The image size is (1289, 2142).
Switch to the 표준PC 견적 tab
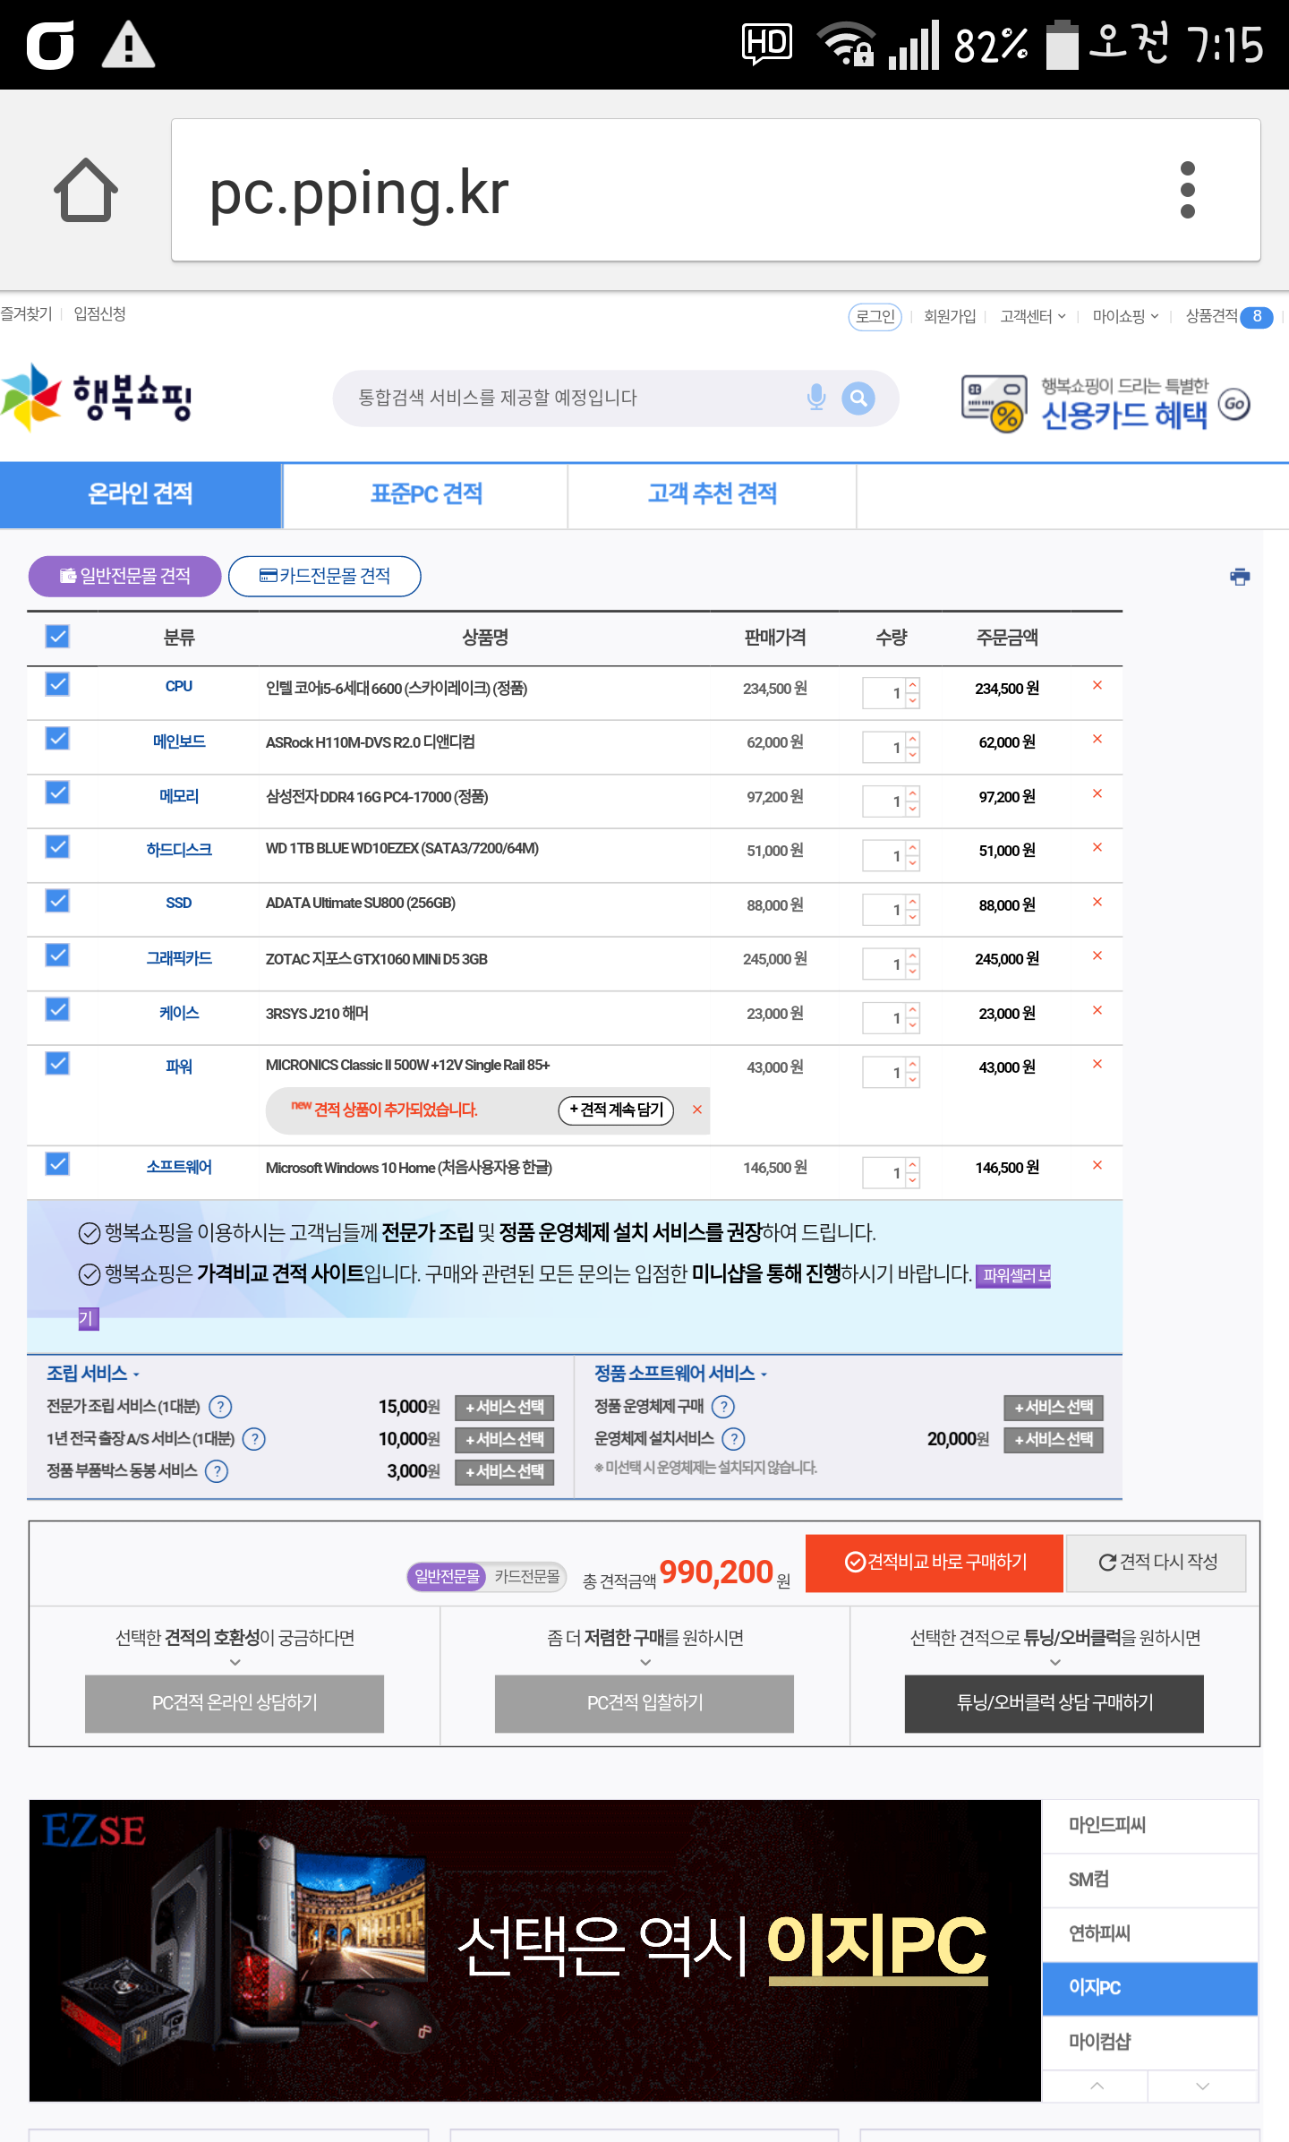[x=426, y=494]
